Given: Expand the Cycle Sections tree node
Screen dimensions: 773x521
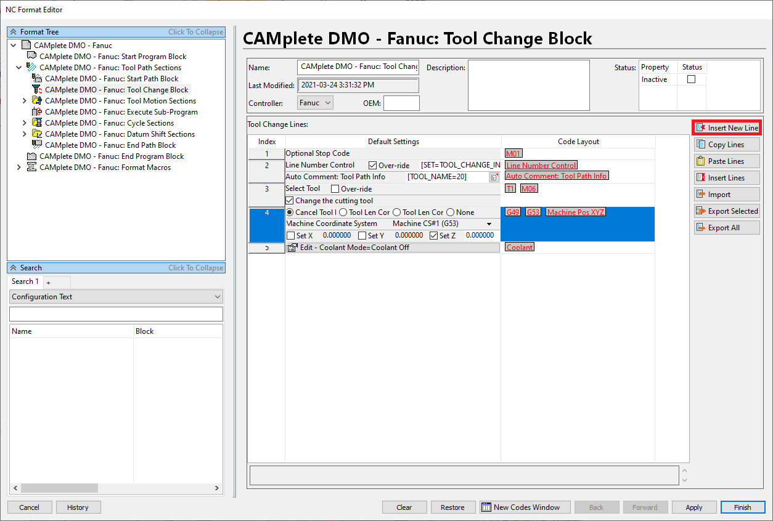Looking at the screenshot, I should pos(24,123).
